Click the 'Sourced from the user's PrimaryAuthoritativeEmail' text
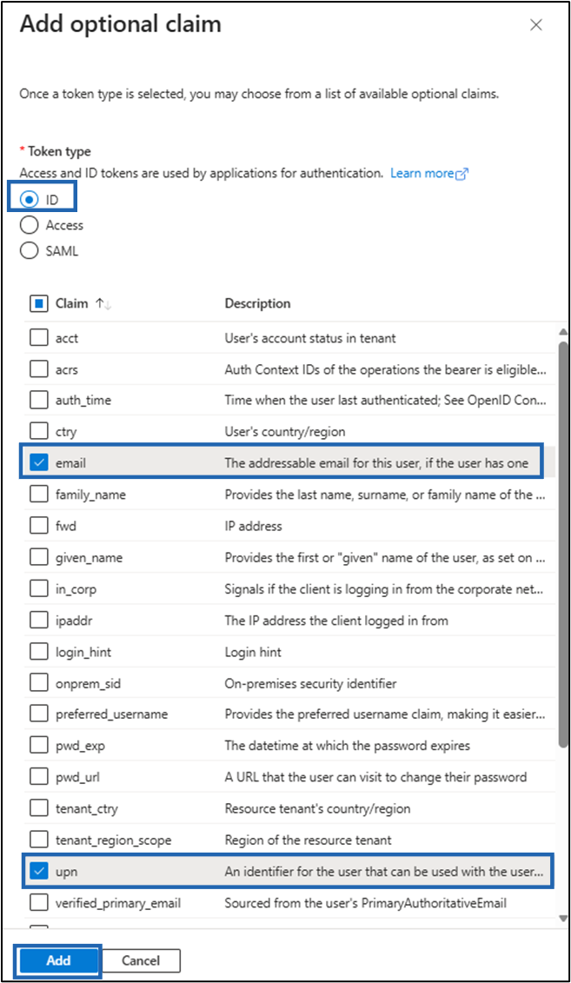The image size is (571, 983). point(365,903)
